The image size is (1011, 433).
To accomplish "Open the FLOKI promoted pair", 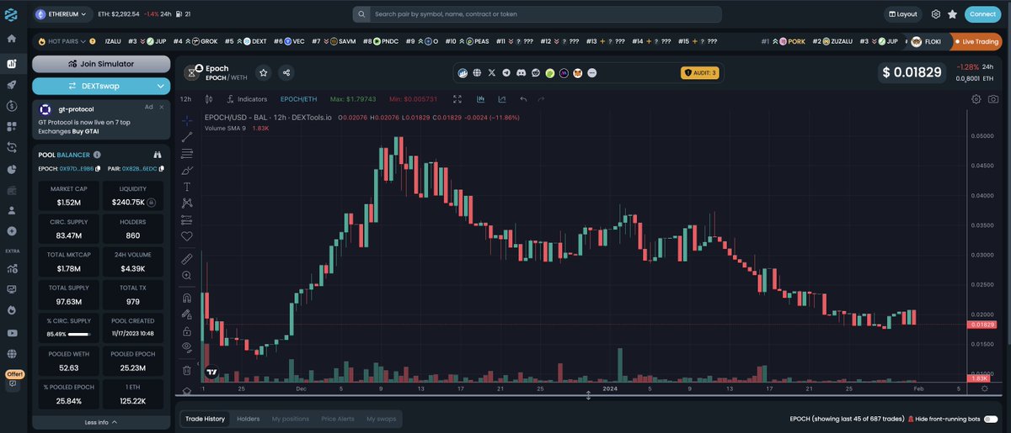I will tap(926, 41).
